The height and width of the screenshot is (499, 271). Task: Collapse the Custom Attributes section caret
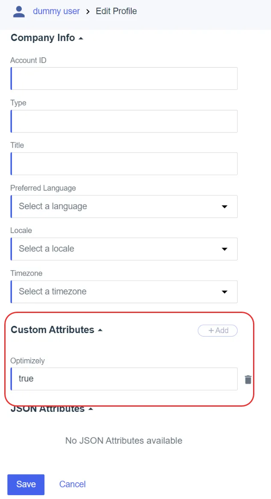point(100,330)
